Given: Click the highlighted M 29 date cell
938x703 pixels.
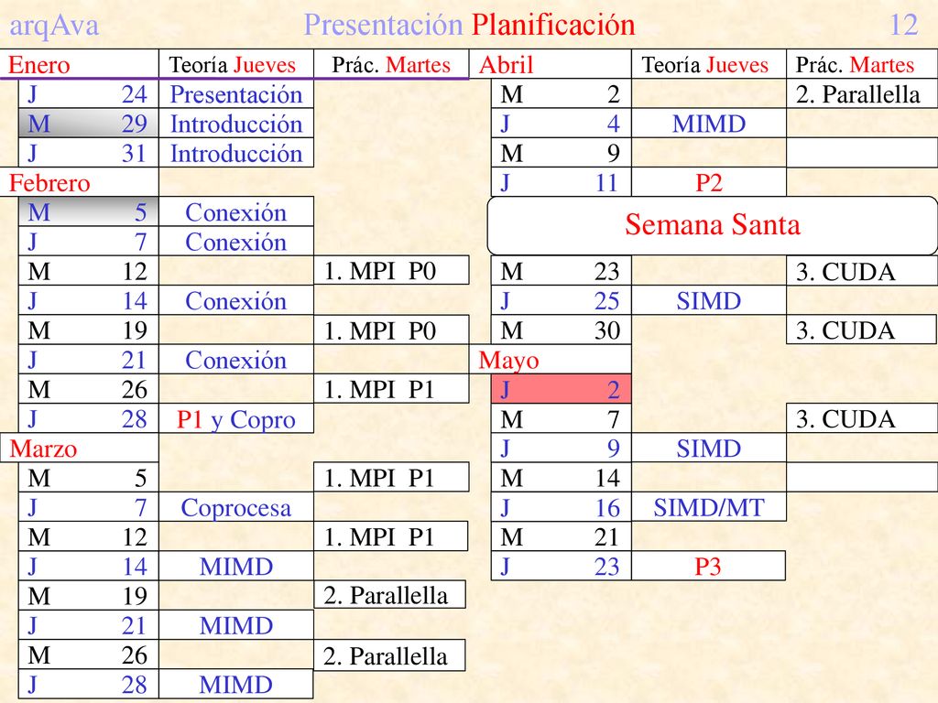Looking at the screenshot, I should (89, 124).
